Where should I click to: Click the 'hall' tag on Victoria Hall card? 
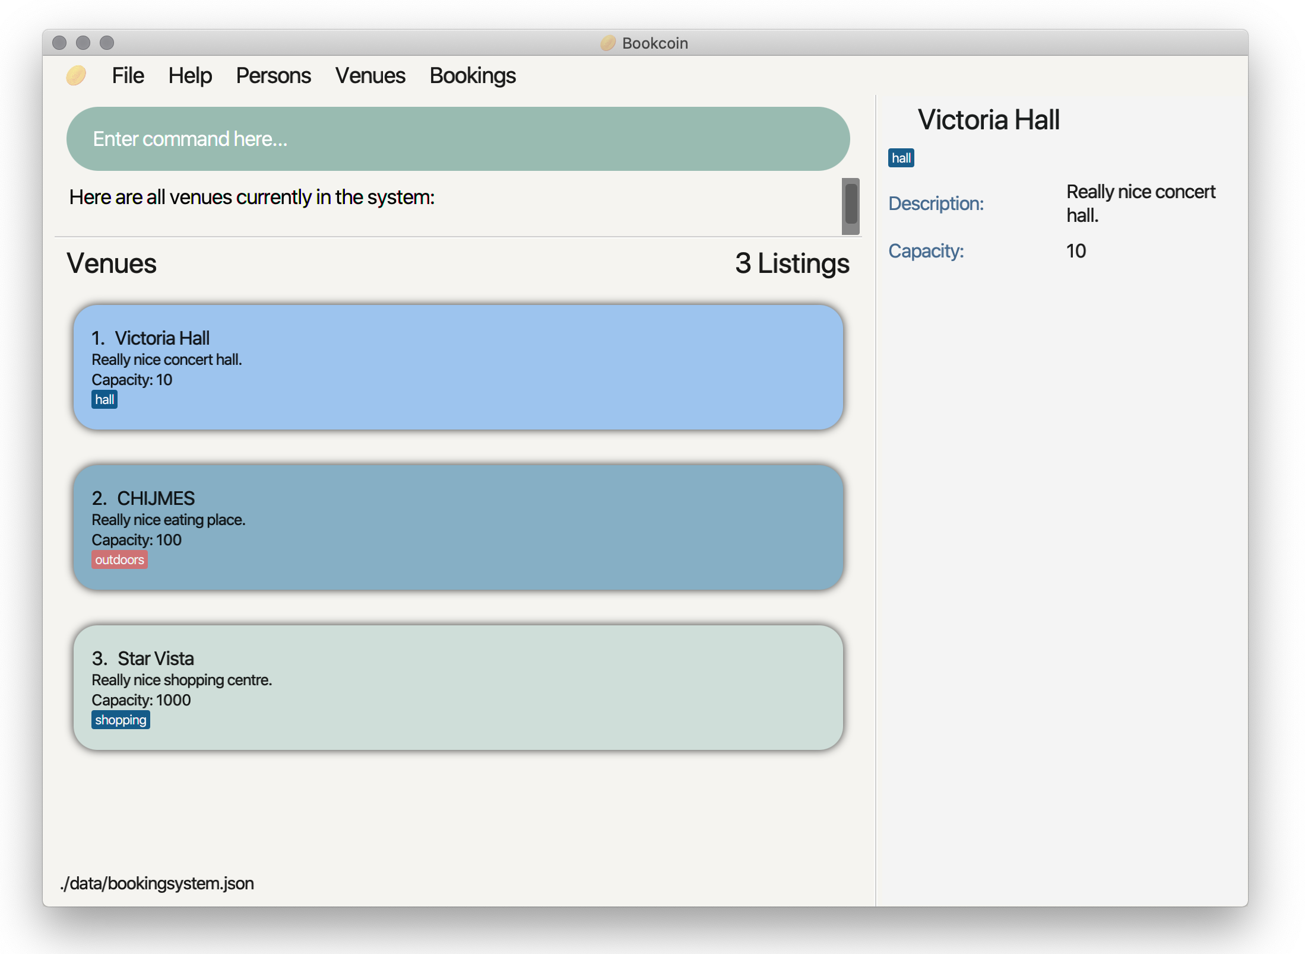104,399
